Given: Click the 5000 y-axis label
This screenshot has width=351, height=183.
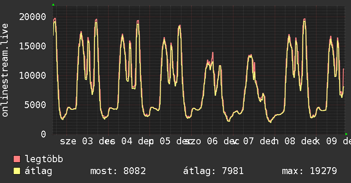Looking at the screenshot, I should point(35,105).
